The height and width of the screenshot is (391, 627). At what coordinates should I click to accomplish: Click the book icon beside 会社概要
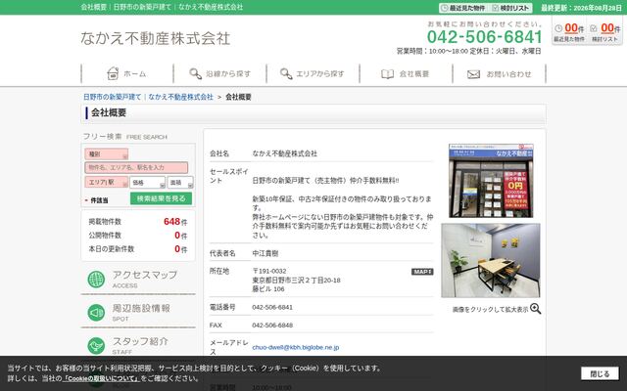click(387, 74)
